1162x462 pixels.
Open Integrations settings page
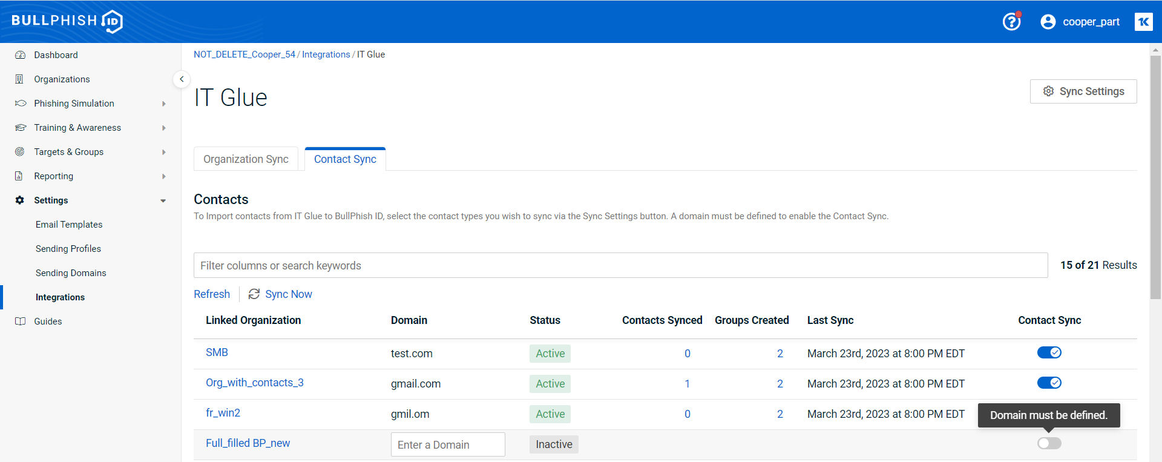[60, 297]
